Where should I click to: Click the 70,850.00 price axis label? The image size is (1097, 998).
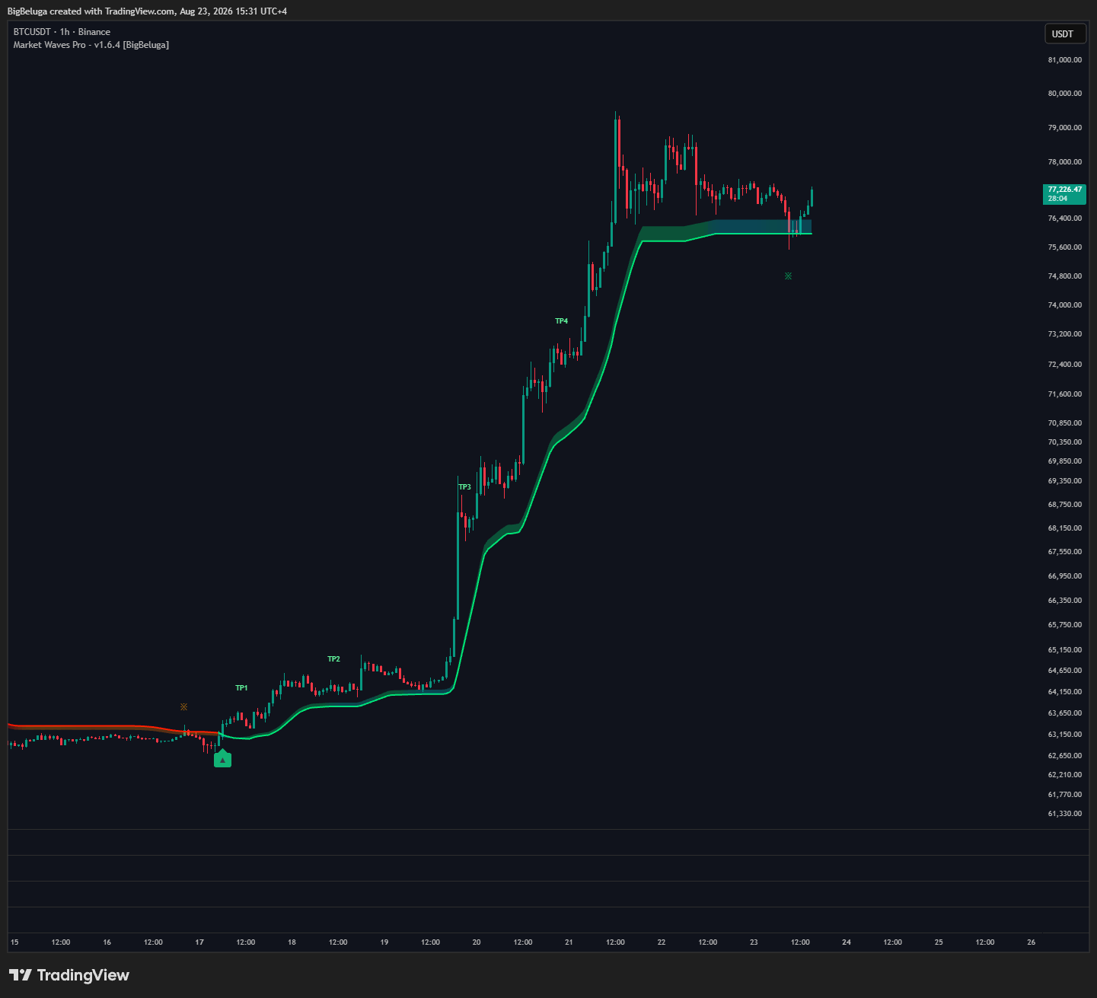pos(1065,423)
